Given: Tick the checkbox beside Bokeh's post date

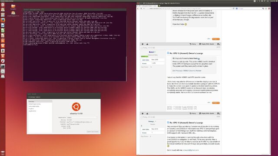Looking at the screenshot, I should click(x=142, y=48).
